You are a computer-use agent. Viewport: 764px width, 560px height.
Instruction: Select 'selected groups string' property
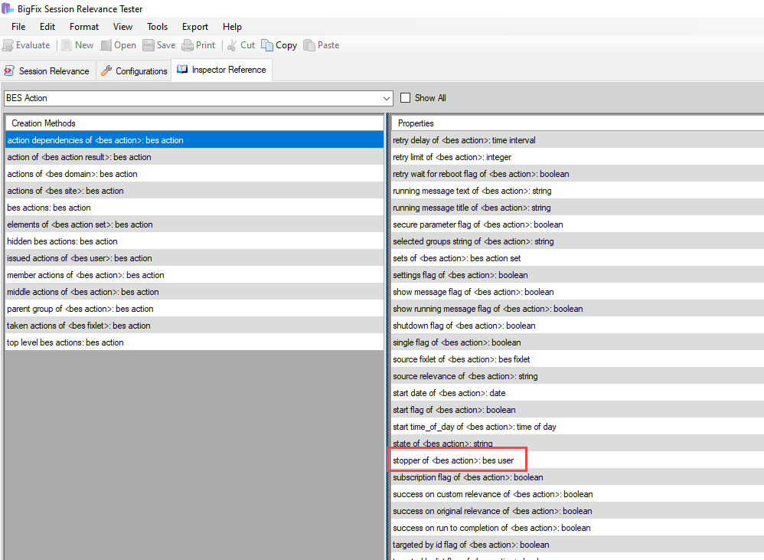coord(578,241)
